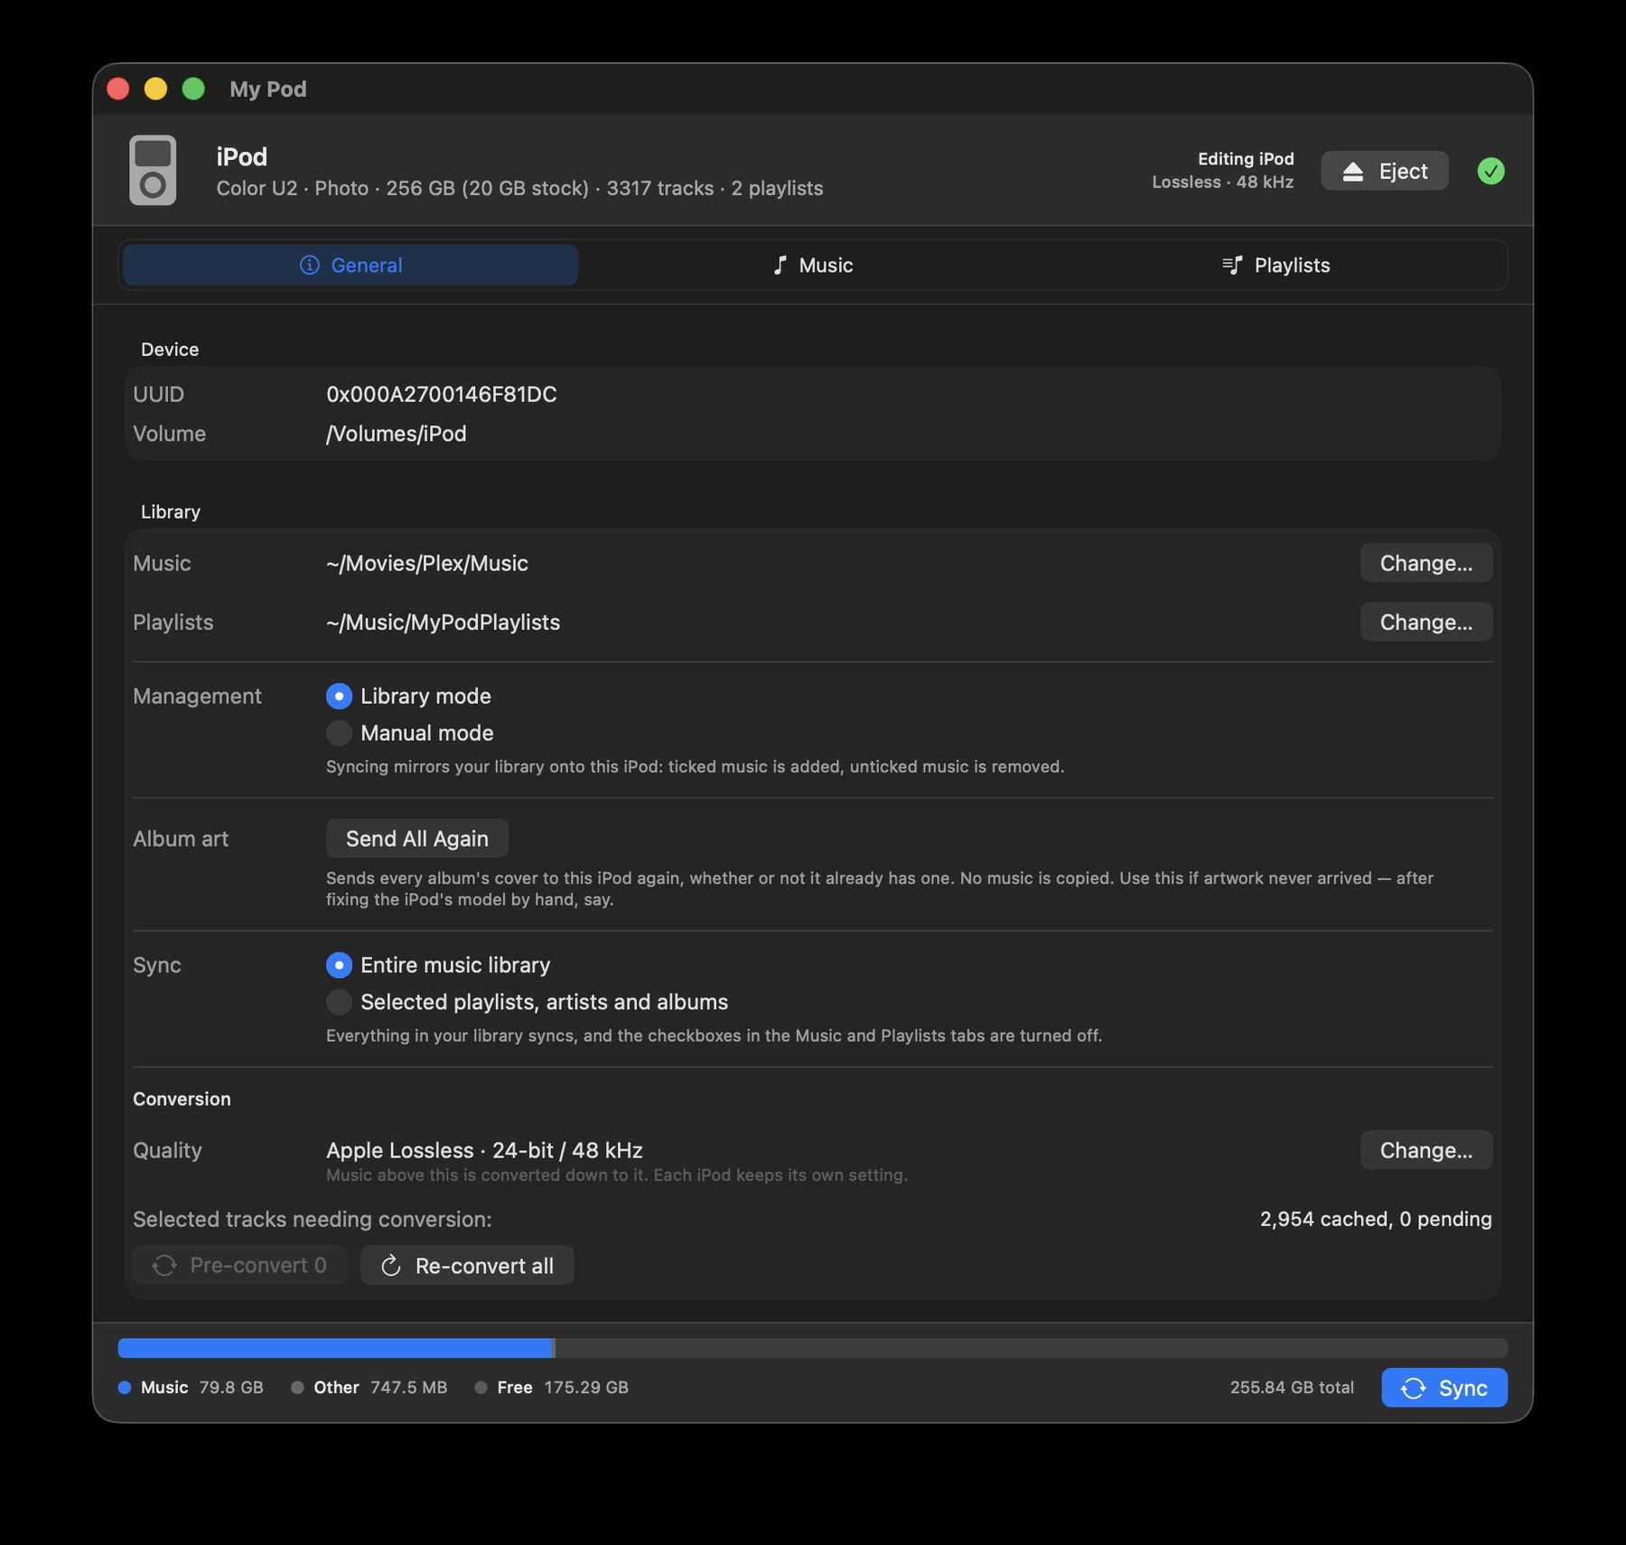Change the conversion quality setting

point(1425,1150)
